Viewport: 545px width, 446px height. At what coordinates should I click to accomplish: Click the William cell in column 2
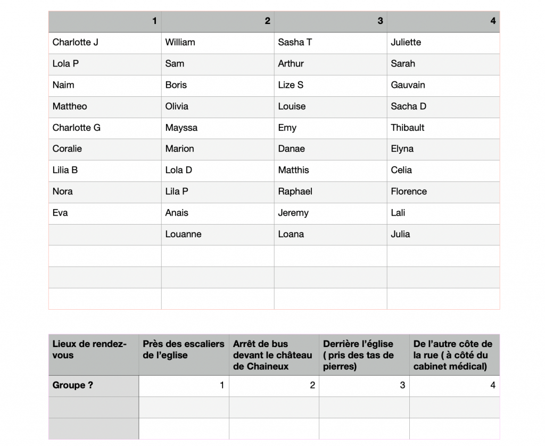tap(218, 43)
